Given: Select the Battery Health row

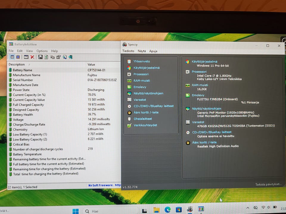Looking at the screenshot, I should [x=64, y=114].
